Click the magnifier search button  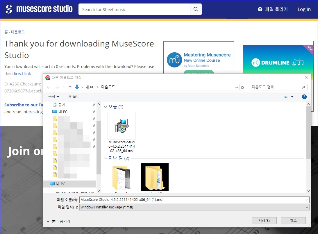196,9
